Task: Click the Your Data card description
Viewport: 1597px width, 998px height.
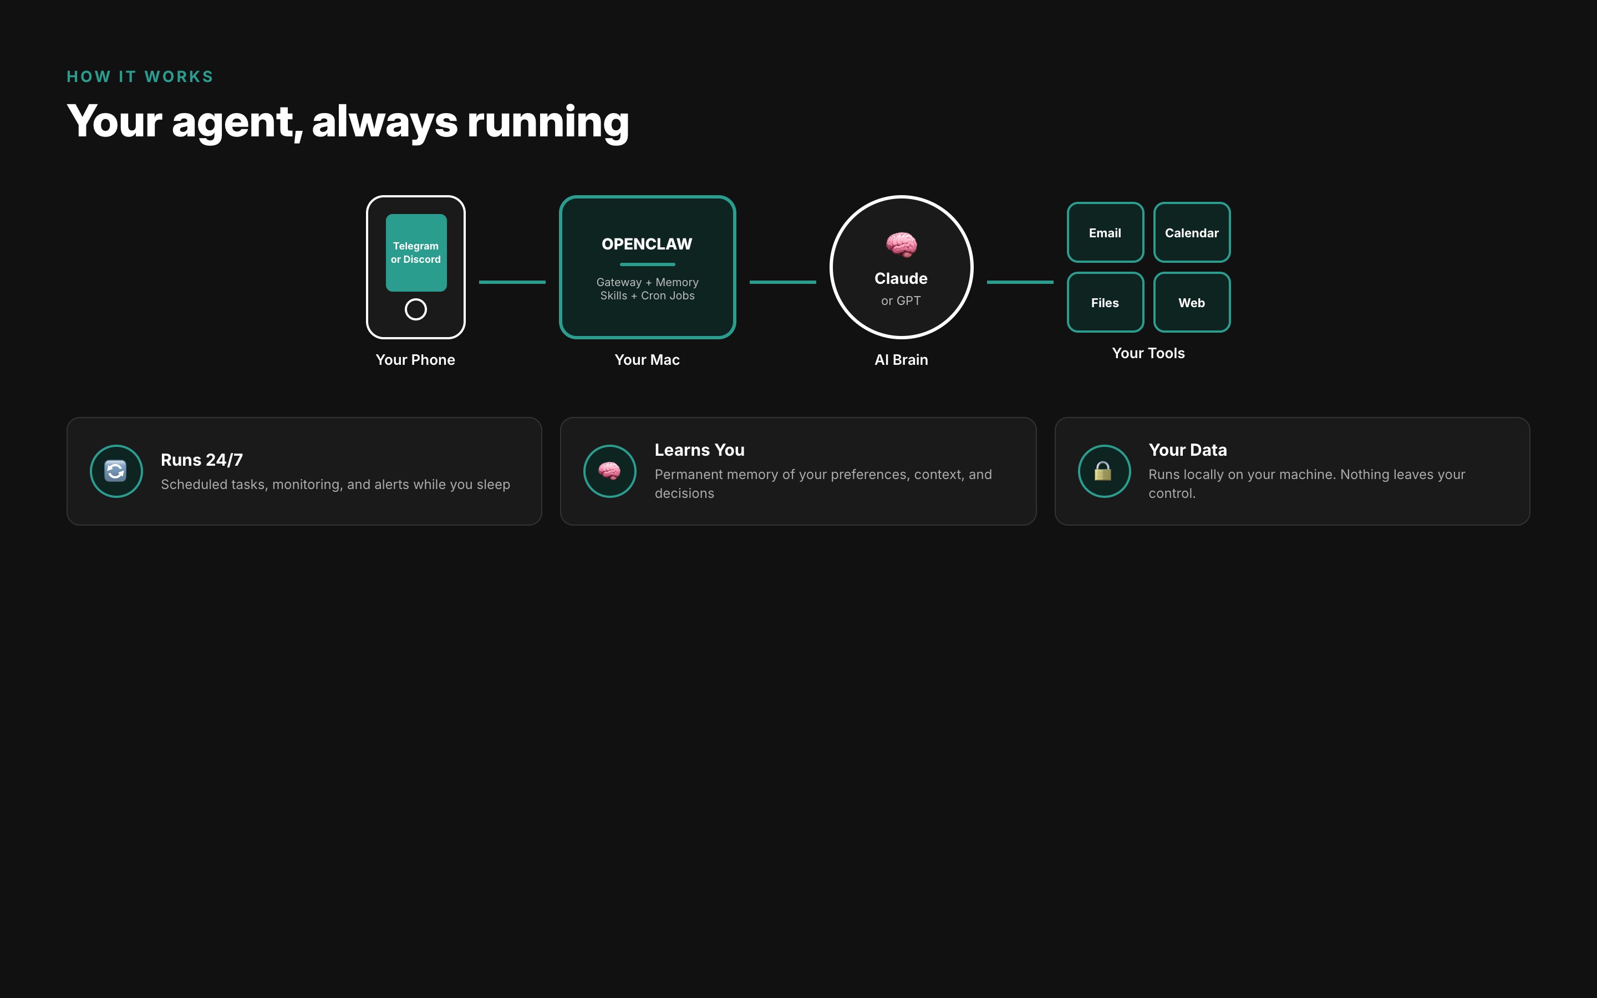Action: (x=1306, y=484)
